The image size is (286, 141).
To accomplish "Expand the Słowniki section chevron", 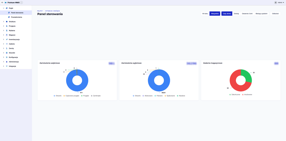I will point(4,53).
